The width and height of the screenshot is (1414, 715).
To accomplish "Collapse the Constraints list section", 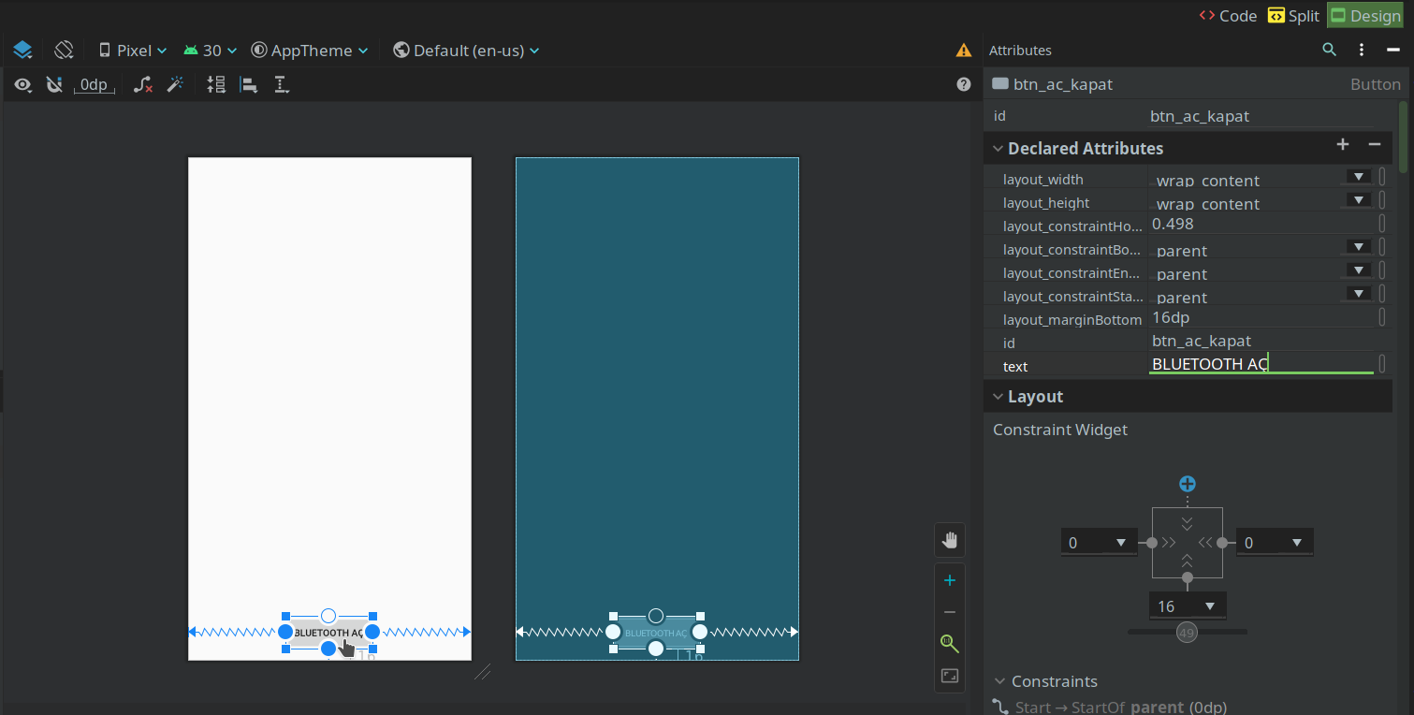I will 999,681.
